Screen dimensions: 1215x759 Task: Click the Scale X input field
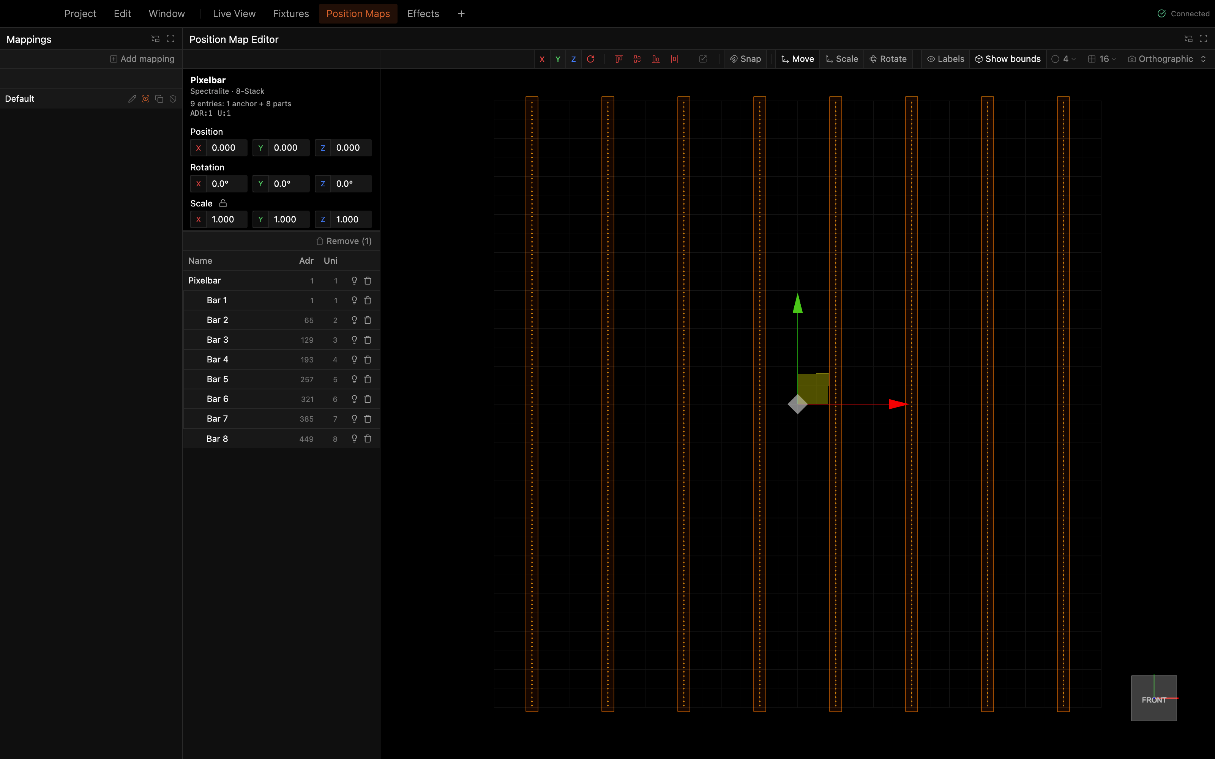coord(218,219)
